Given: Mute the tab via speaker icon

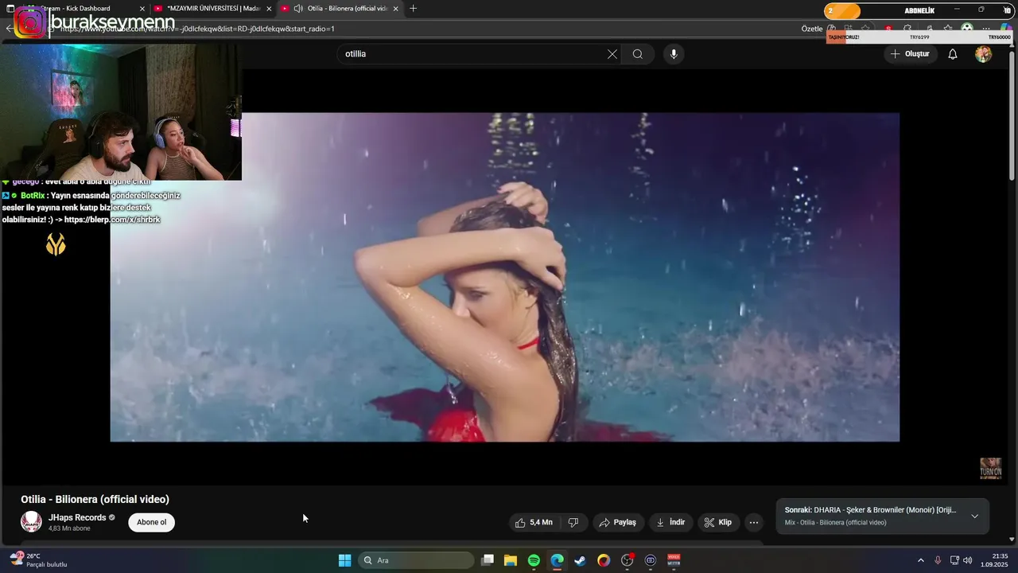Looking at the screenshot, I should point(298,9).
